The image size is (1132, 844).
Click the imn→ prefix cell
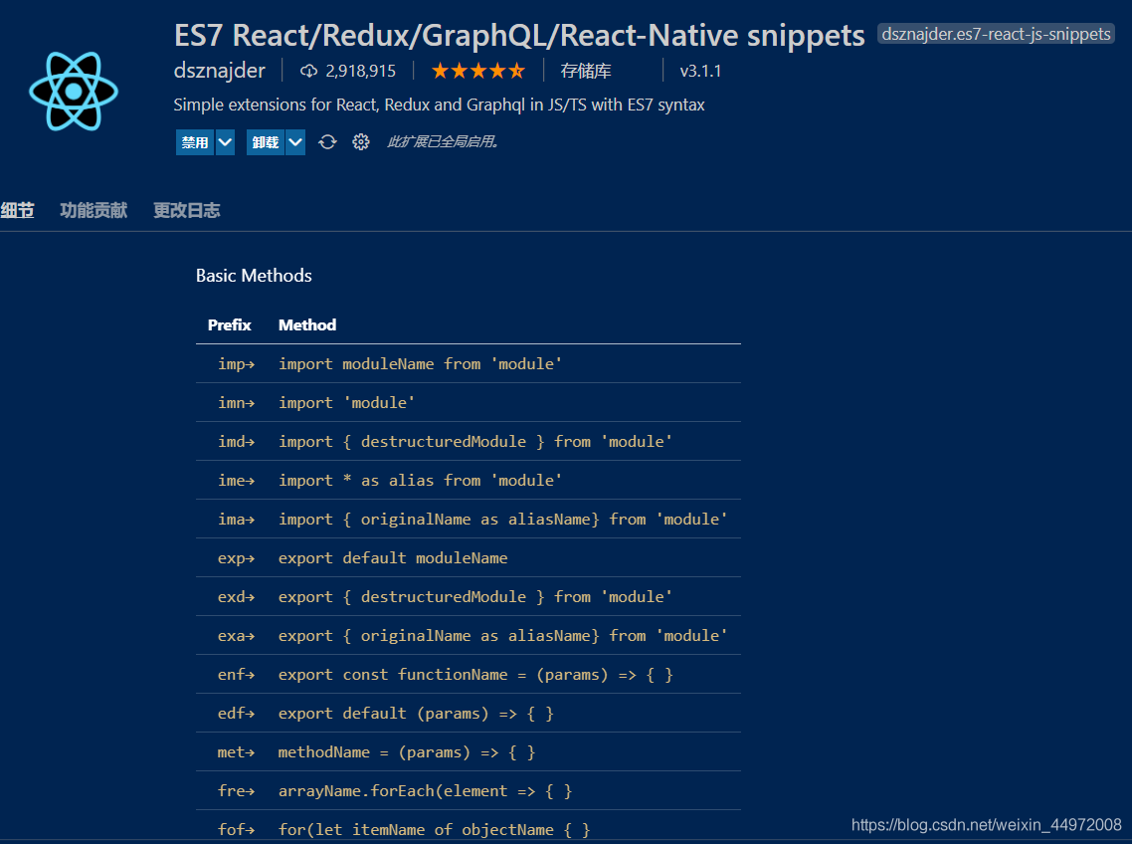[237, 402]
